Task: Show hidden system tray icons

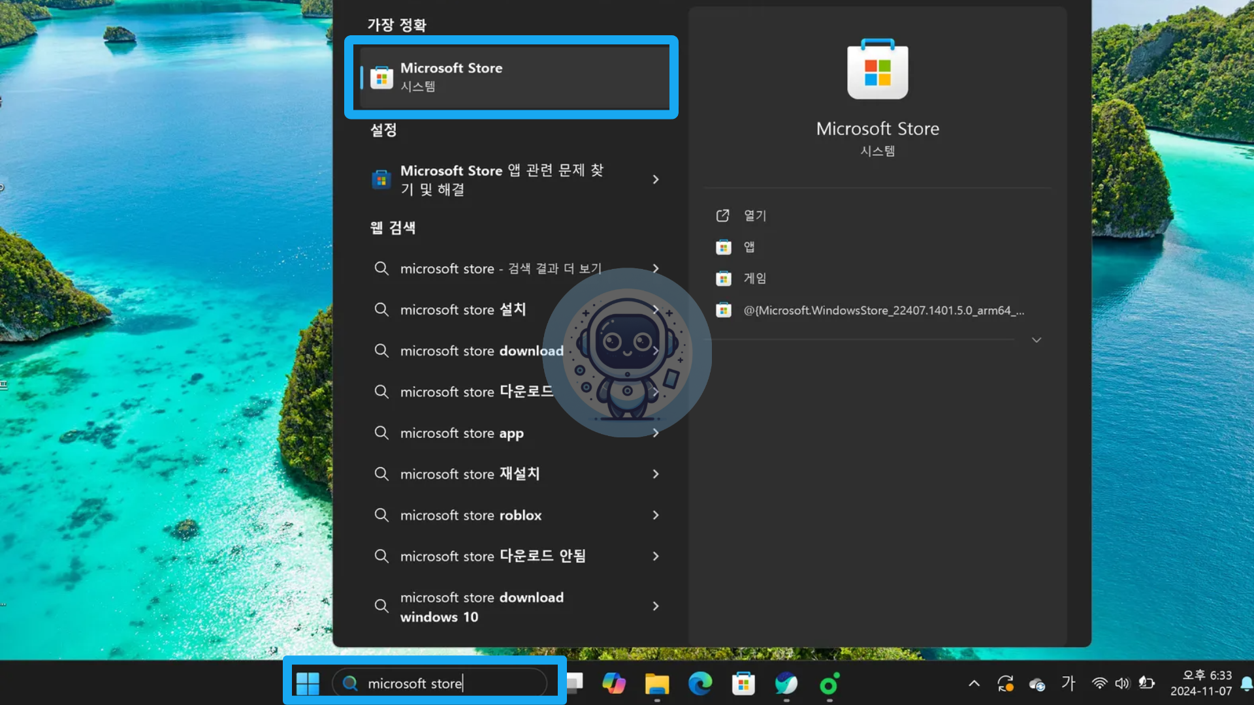Action: coord(974,683)
